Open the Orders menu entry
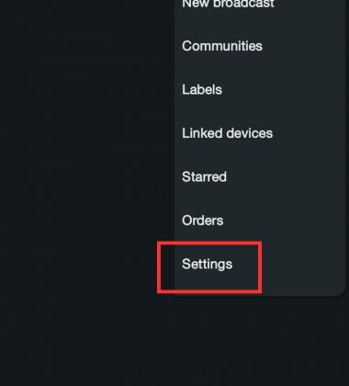The width and height of the screenshot is (349, 386). [260, 221]
